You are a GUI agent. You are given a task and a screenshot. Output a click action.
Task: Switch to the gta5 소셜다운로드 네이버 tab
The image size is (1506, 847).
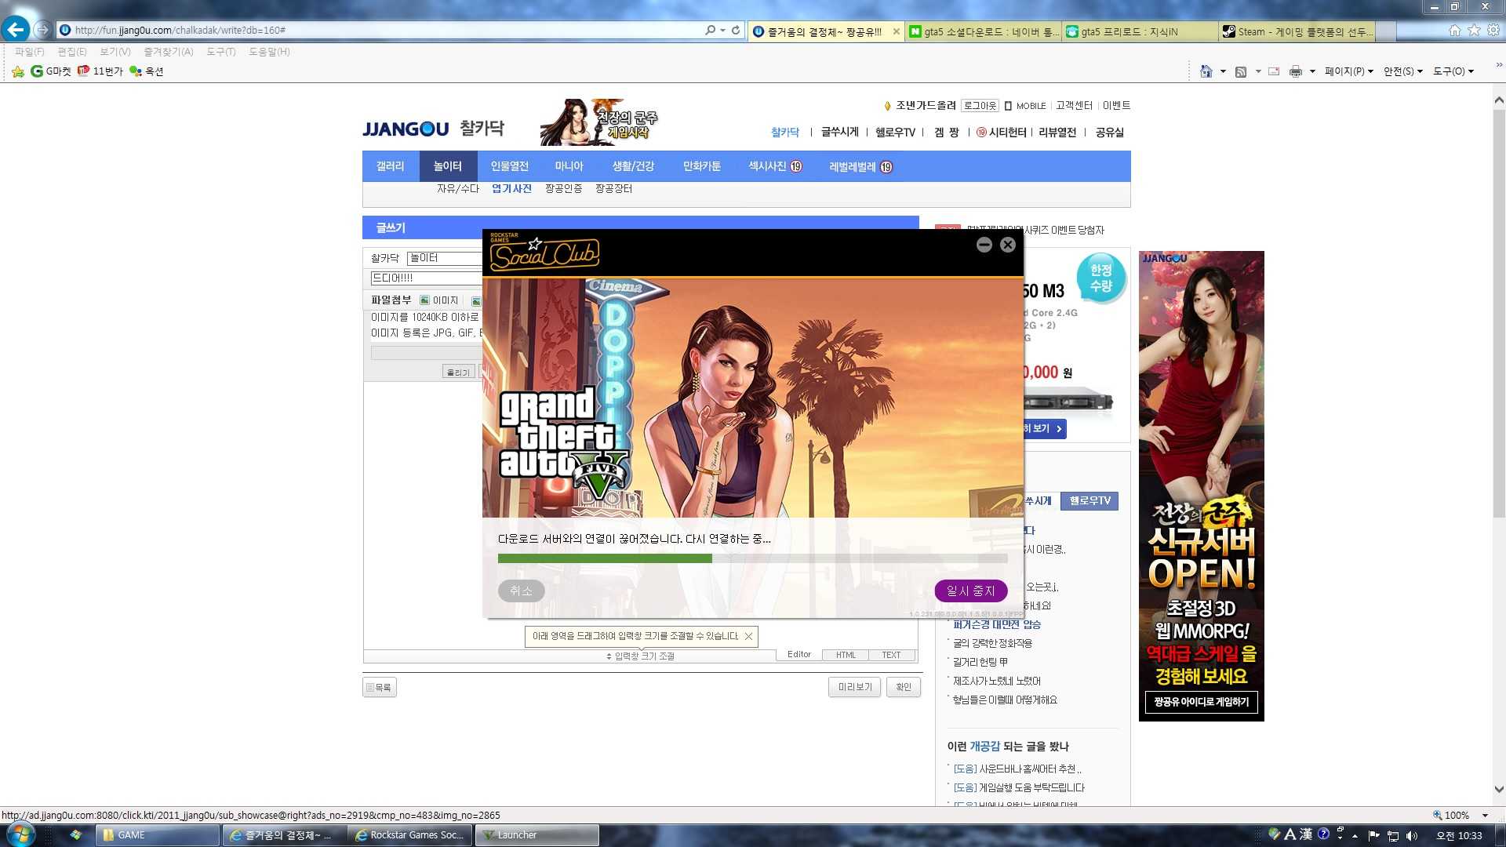coord(983,31)
